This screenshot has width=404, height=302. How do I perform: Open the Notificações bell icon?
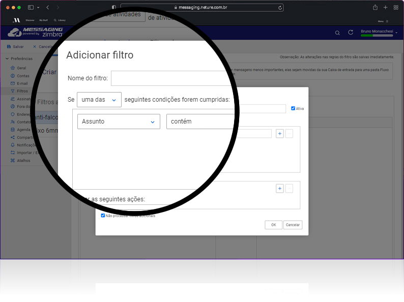(x=13, y=145)
